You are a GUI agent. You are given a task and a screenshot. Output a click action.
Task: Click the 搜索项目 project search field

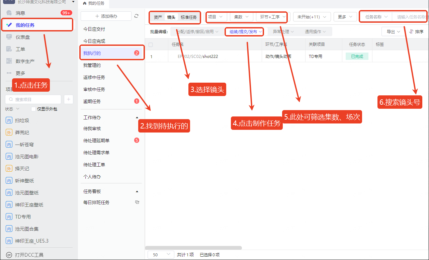pyautogui.click(x=33, y=99)
